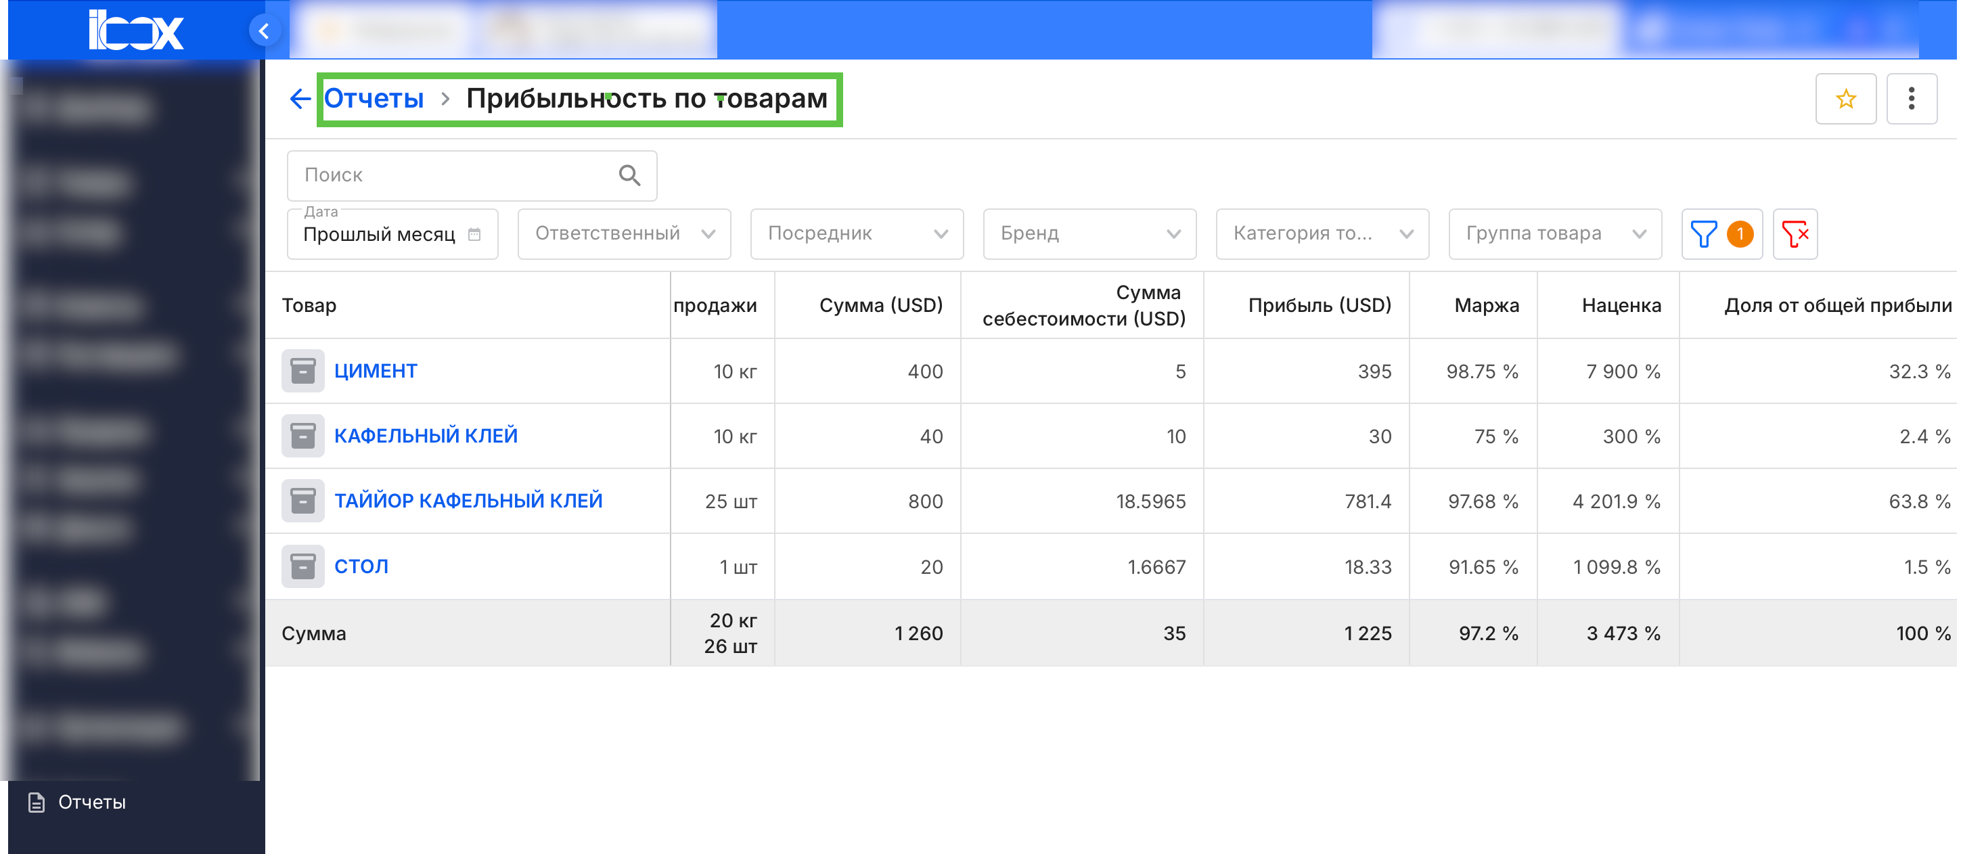Click the iBox logo
The height and width of the screenshot is (854, 1961).
pos(135,30)
